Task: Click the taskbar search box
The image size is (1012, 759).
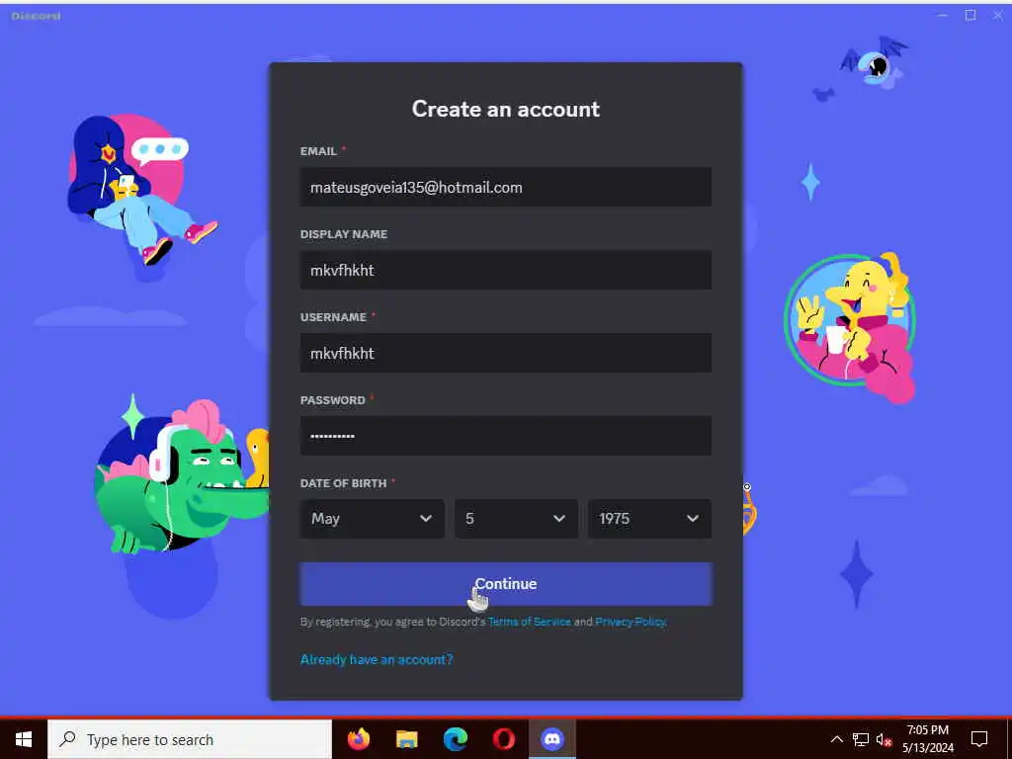Action: point(190,739)
